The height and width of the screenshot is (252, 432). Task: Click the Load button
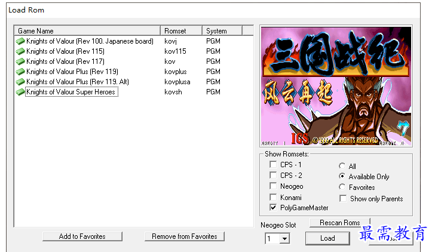(327, 238)
